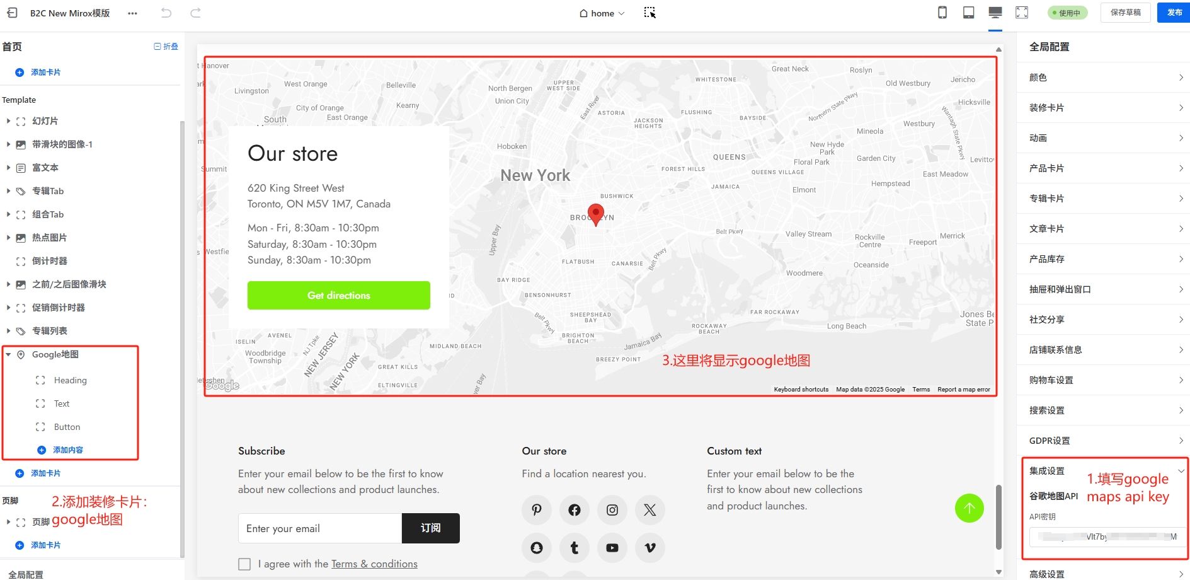Click the back exit icon
The image size is (1190, 580).
click(x=12, y=13)
